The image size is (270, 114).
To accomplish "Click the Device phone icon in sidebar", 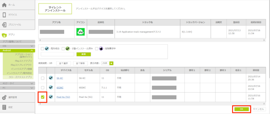I will click(x=4, y=15).
